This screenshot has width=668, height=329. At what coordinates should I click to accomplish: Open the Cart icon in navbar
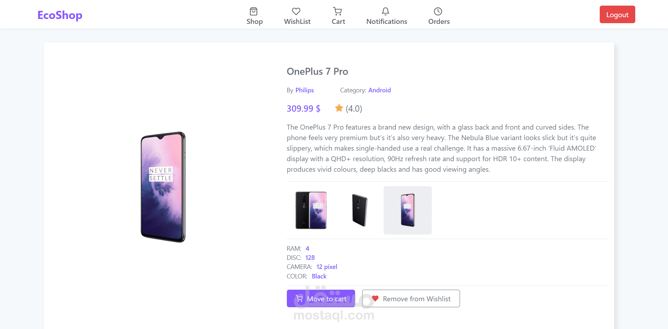coord(338,11)
